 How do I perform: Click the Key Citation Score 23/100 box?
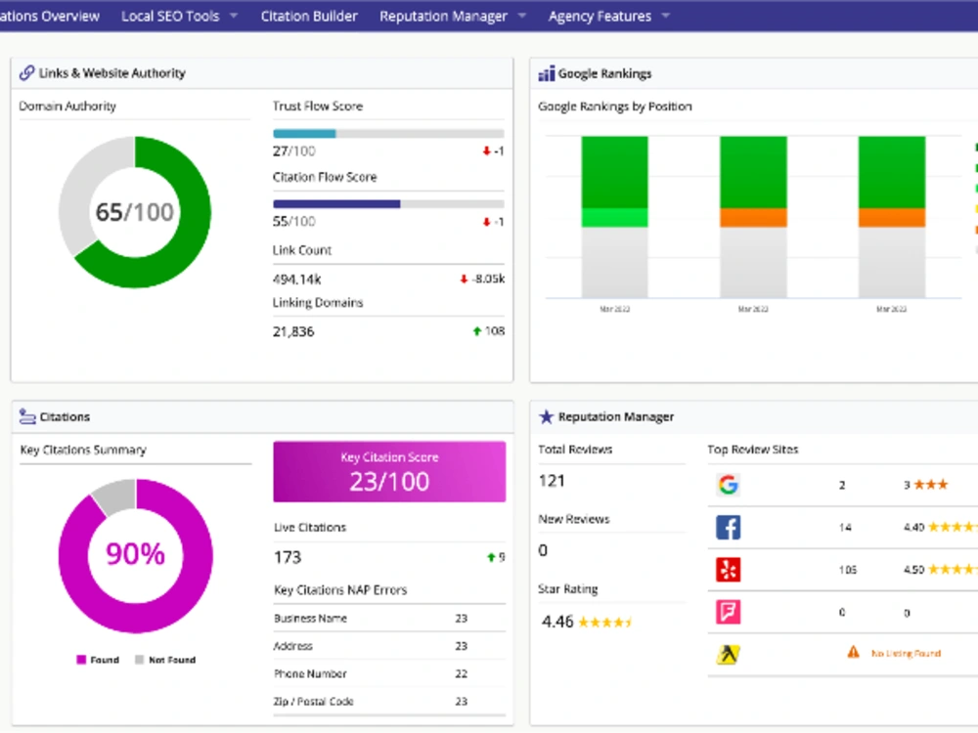click(x=389, y=471)
